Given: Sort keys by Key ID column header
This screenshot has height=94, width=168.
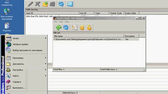Looking at the screenshot, I should (x=87, y=13).
